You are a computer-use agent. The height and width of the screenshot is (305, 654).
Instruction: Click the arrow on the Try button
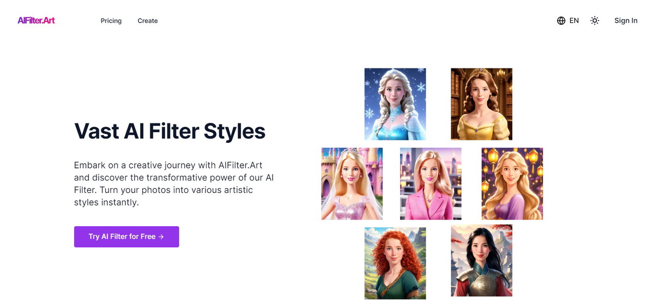click(x=161, y=237)
